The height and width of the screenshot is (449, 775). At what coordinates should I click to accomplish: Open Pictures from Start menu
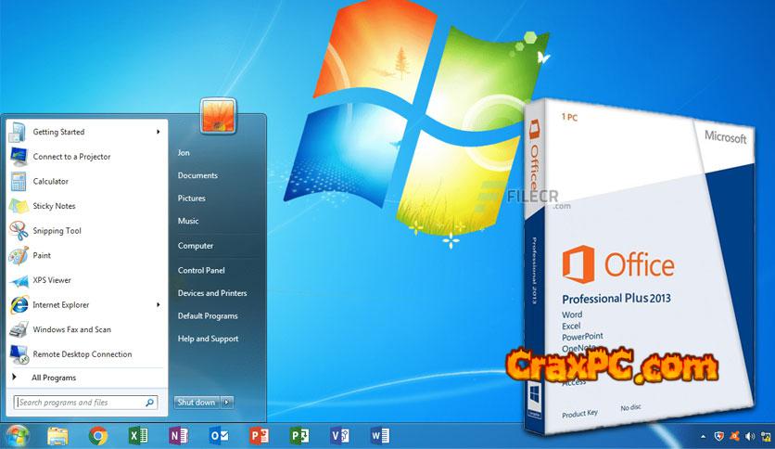pyautogui.click(x=192, y=199)
